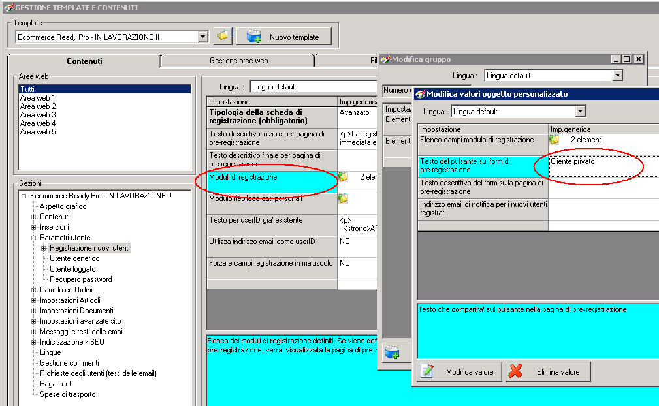Select Recupero password tree item
The width and height of the screenshot is (659, 406).
pos(81,279)
